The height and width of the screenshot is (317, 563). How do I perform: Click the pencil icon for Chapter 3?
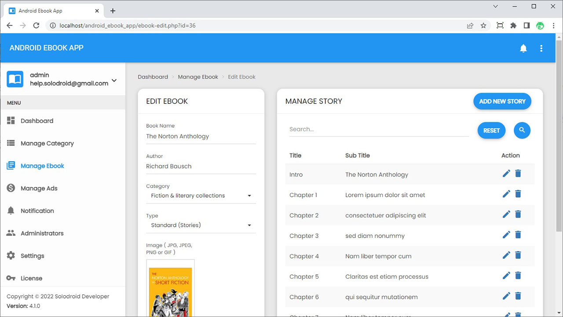[506, 235]
